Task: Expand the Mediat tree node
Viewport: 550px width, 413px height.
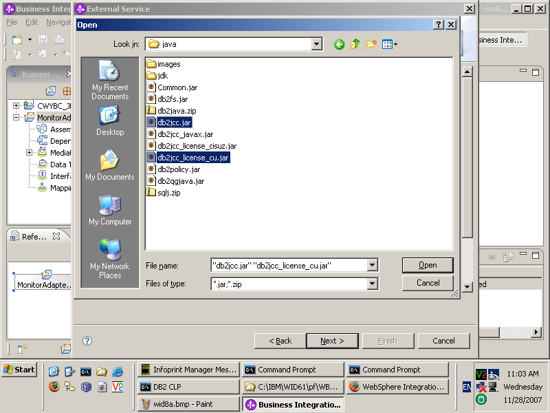Action: point(30,152)
